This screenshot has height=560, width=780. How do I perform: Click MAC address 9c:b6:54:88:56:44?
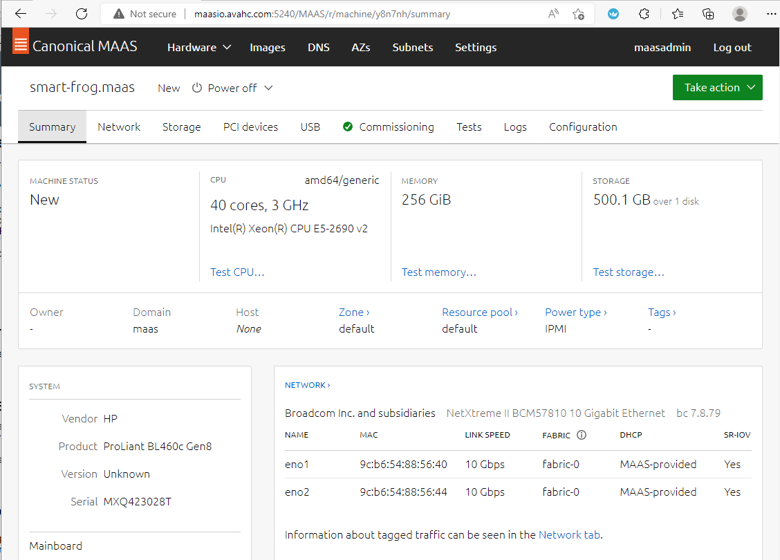(x=403, y=492)
